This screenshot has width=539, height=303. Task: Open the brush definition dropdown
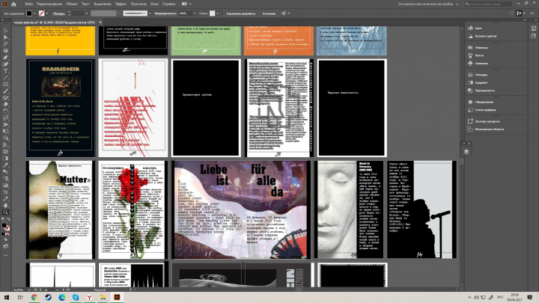pyautogui.click(x=150, y=13)
